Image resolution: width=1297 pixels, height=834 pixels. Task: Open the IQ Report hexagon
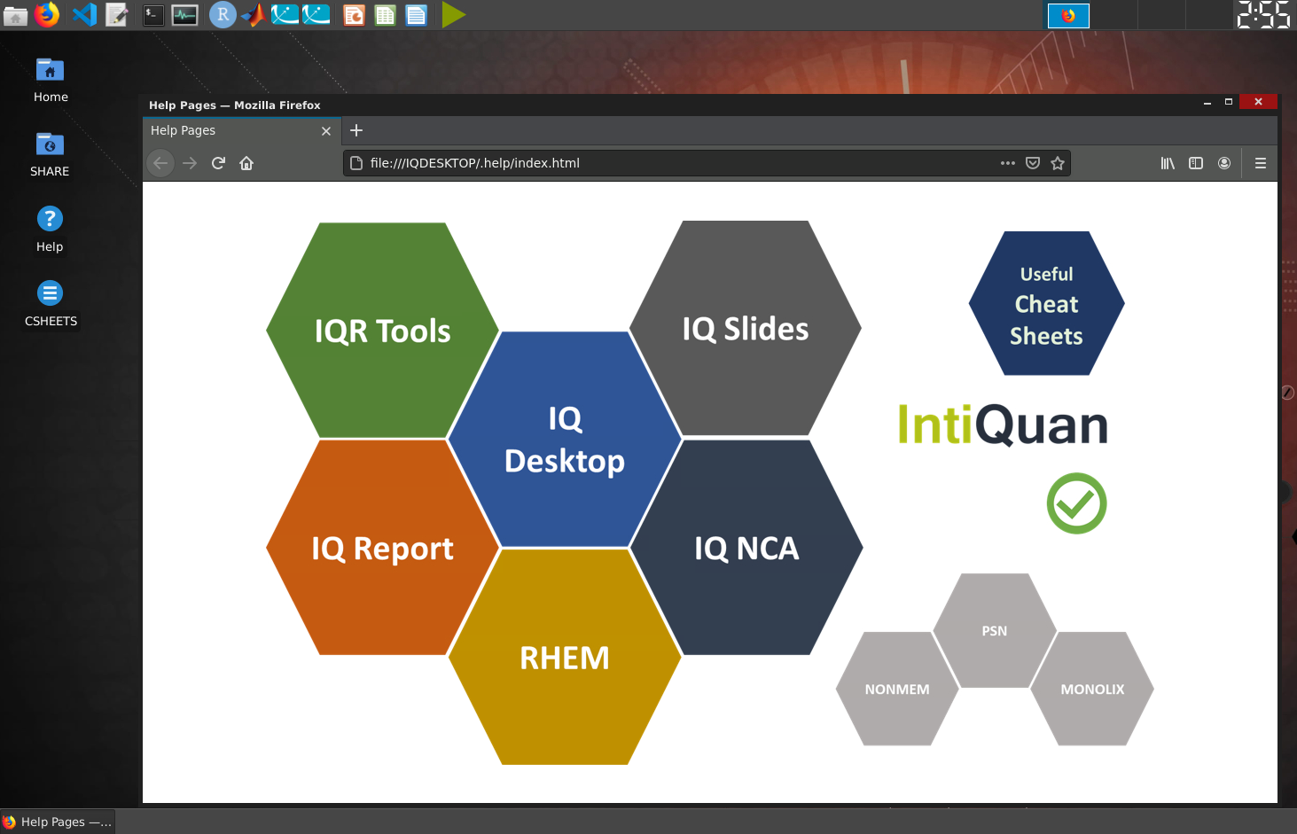click(382, 548)
